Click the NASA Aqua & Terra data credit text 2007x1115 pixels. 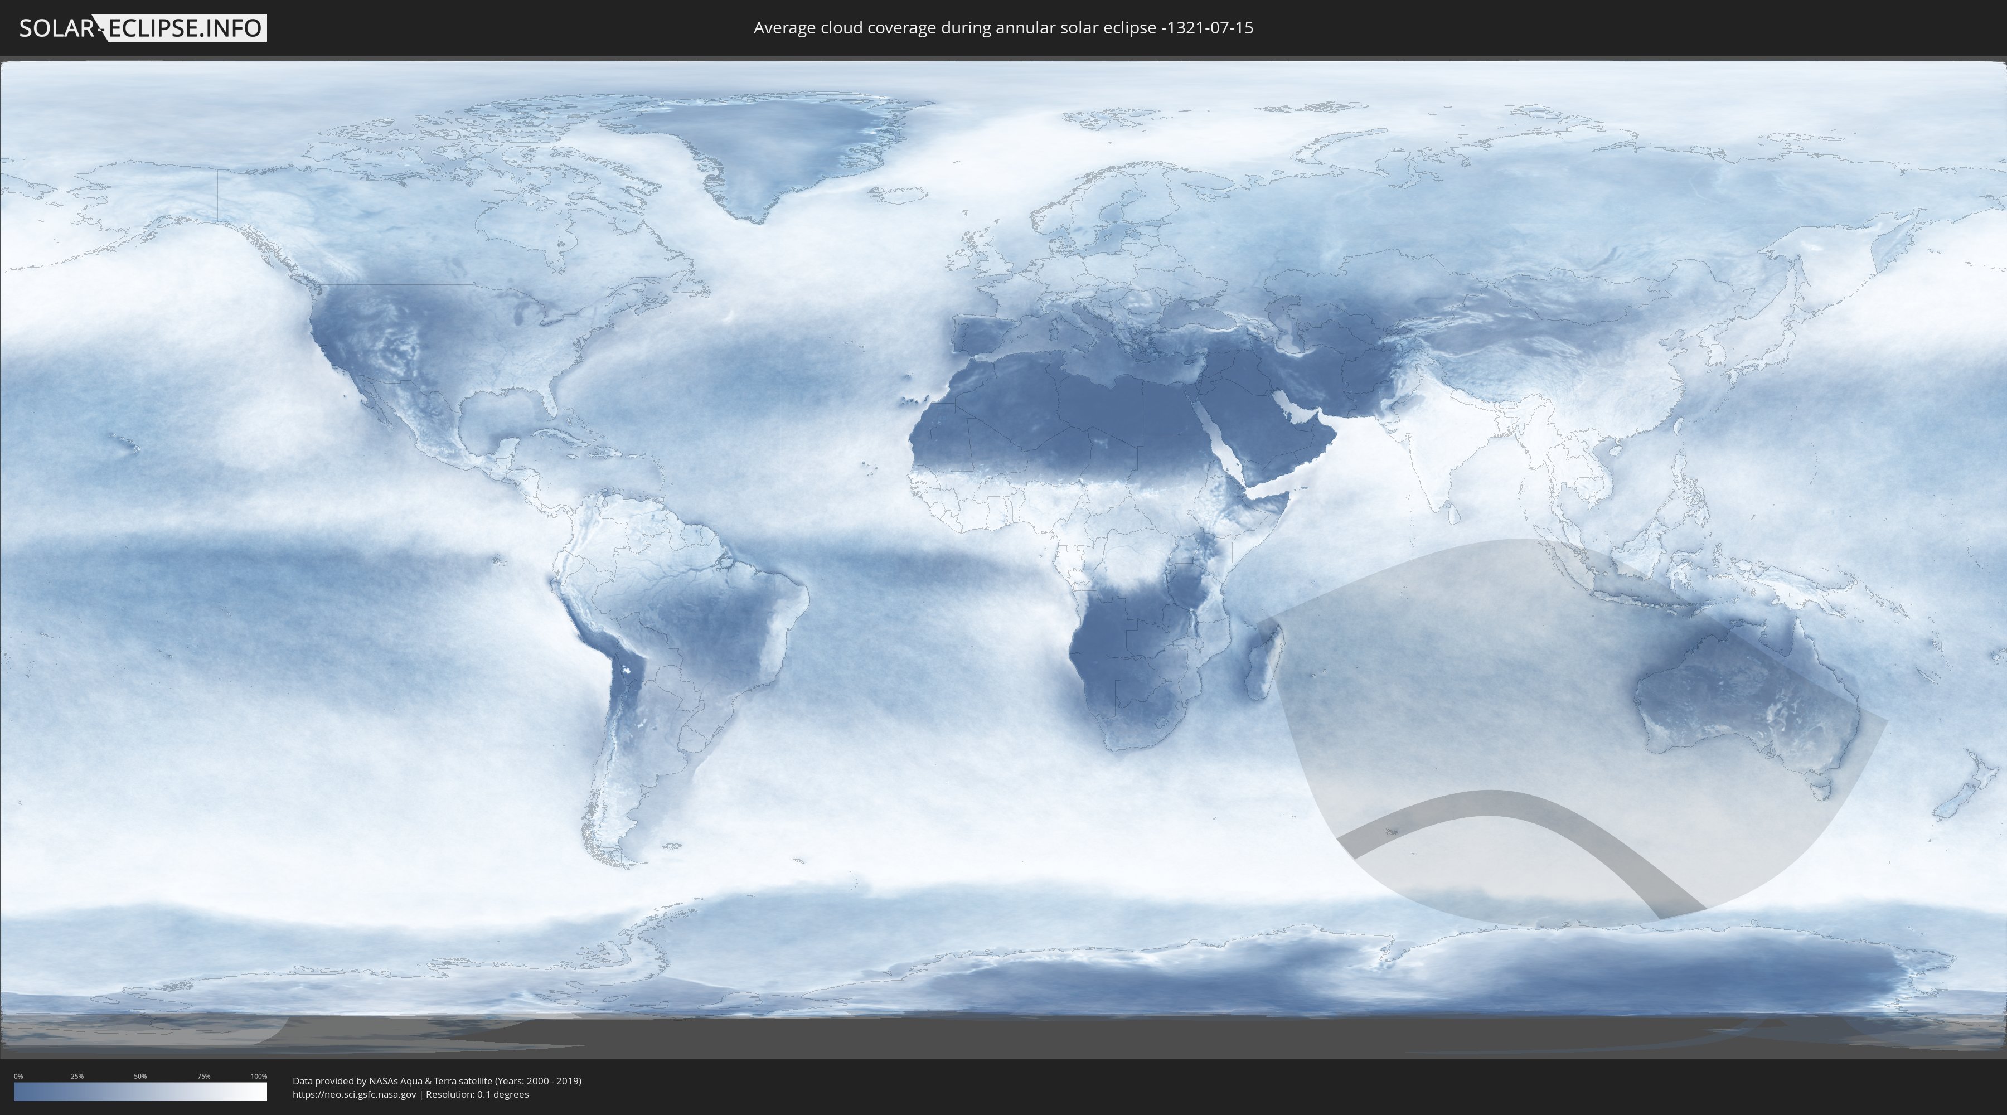pyautogui.click(x=437, y=1081)
